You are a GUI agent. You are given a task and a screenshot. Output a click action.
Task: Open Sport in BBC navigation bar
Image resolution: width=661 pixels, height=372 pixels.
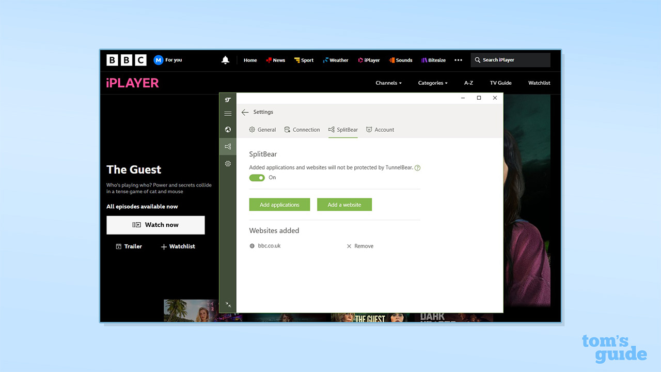coord(304,60)
